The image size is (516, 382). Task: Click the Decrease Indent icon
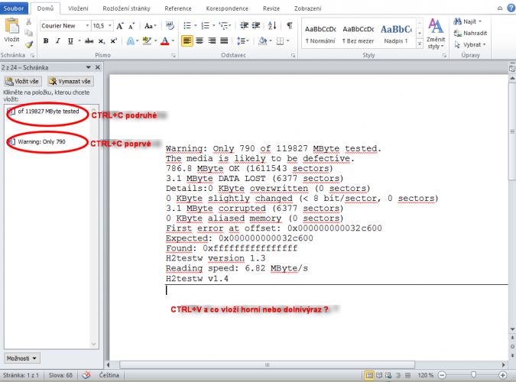point(244,26)
